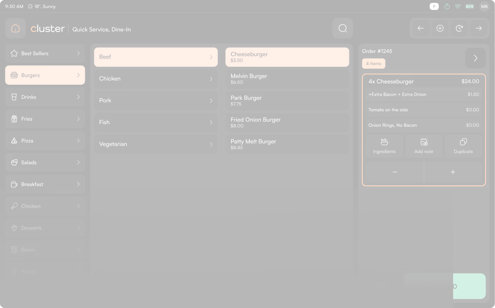Expand the Breakfast category chevron

coord(78,184)
